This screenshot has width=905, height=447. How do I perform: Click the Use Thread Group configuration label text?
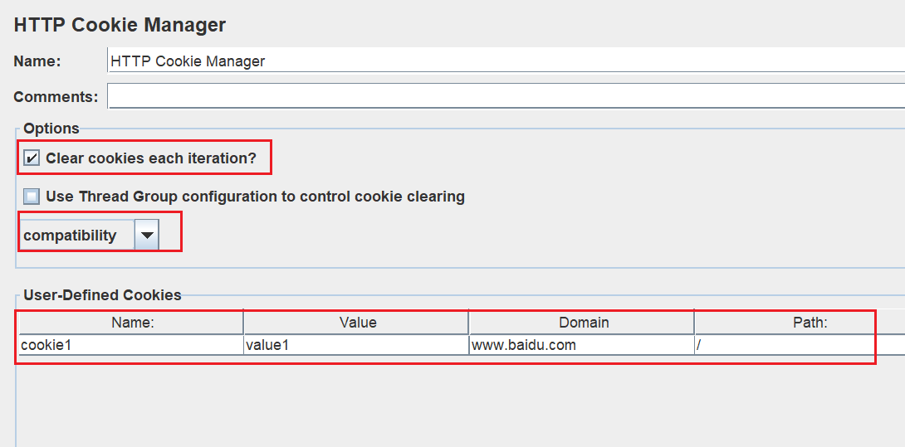[255, 197]
